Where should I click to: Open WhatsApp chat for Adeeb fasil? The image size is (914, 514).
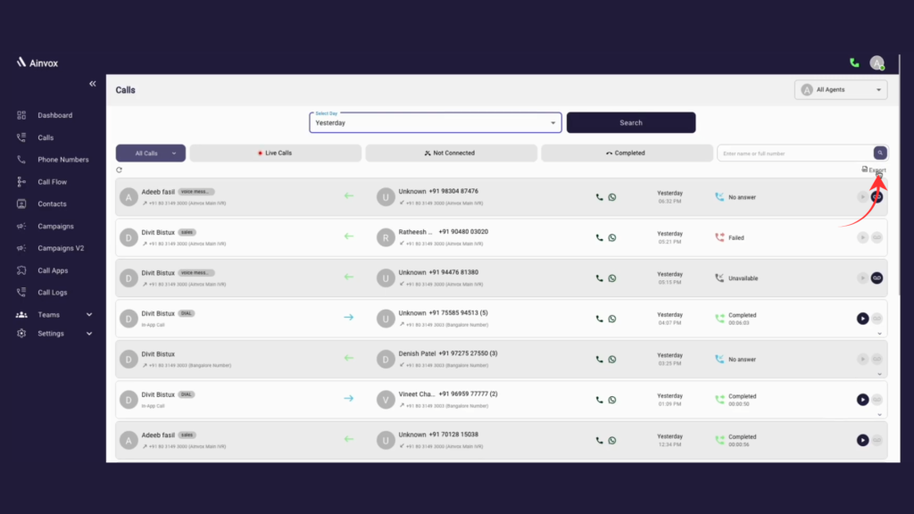point(611,196)
